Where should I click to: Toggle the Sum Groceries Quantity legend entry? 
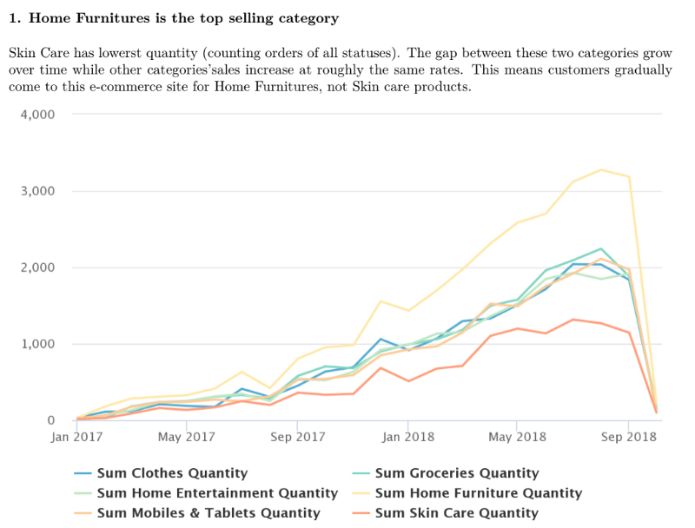pyautogui.click(x=457, y=473)
